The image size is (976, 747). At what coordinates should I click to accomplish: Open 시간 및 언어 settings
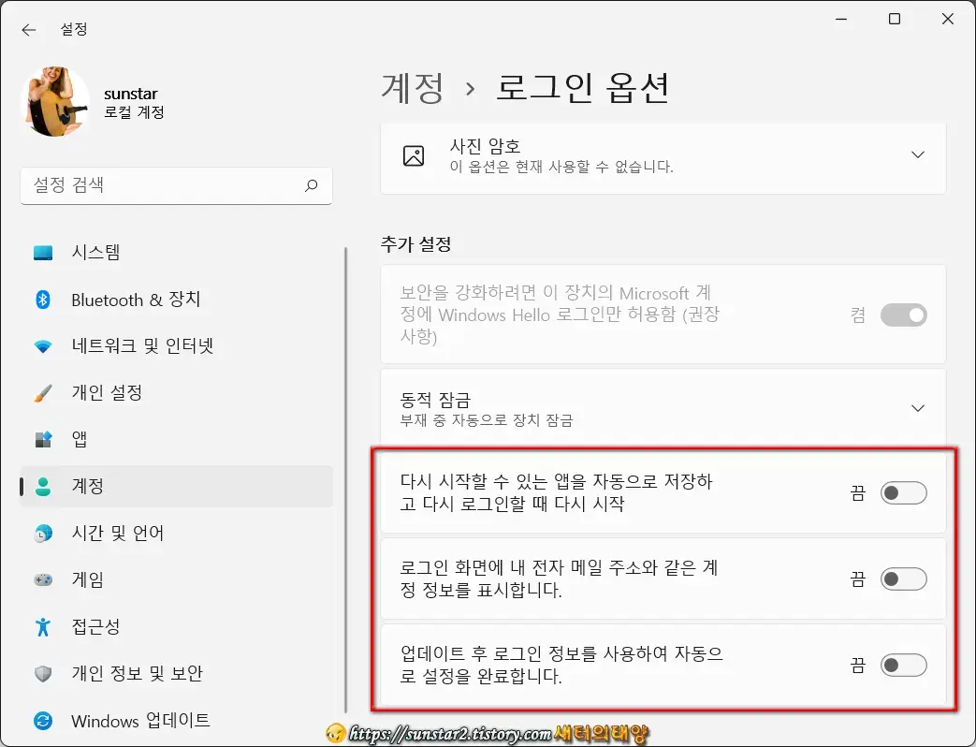44,533
